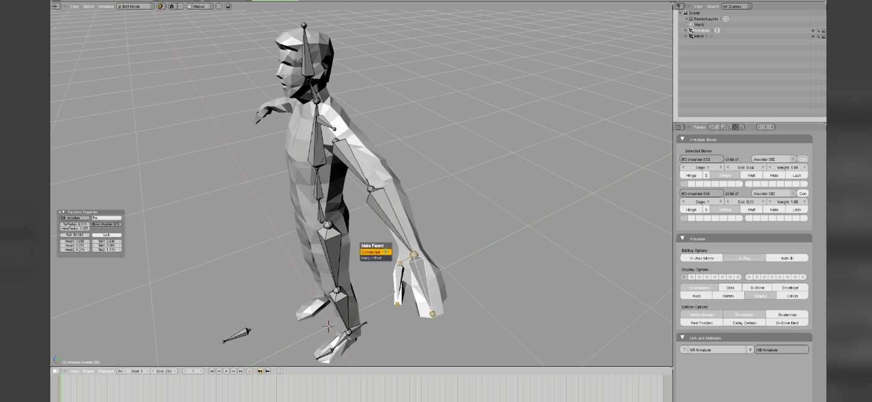Open the timeline editor type icon
872x402 pixels.
[55, 371]
